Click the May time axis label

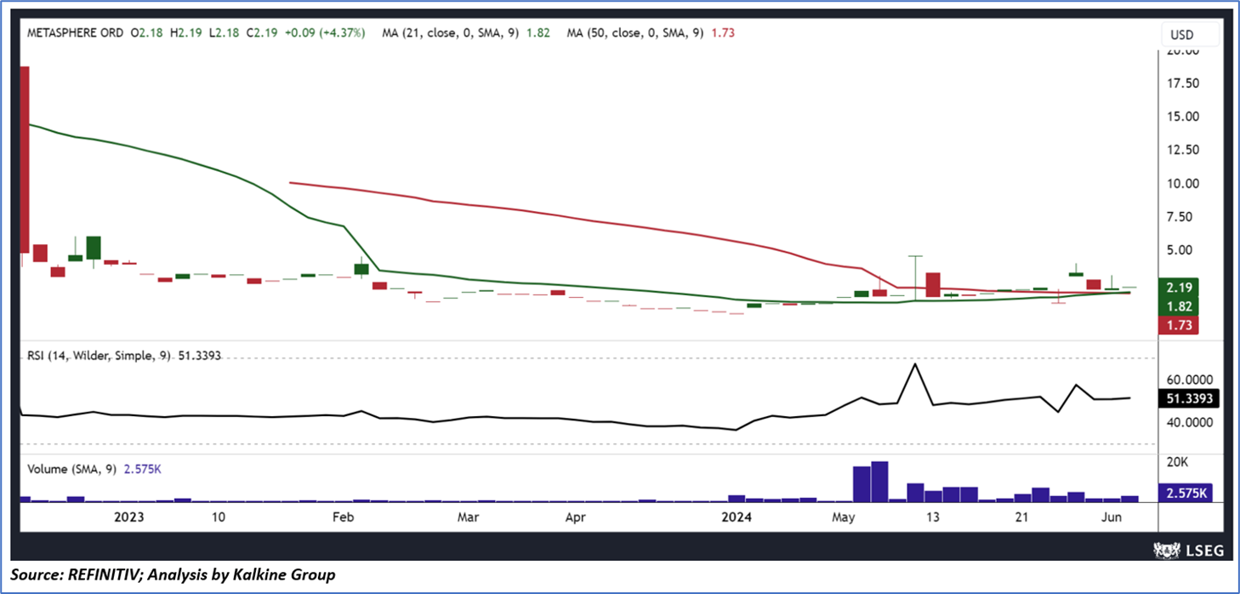click(x=843, y=517)
